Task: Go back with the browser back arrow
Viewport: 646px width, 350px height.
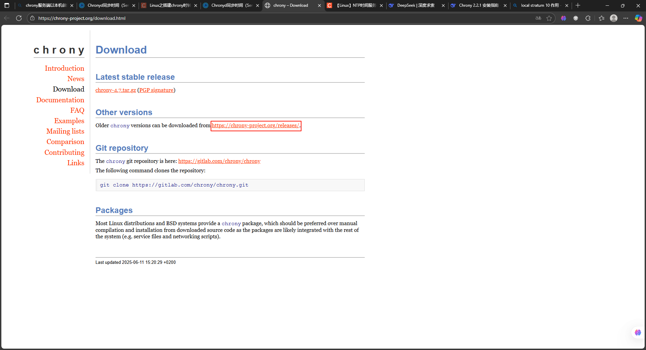Action: 7,18
